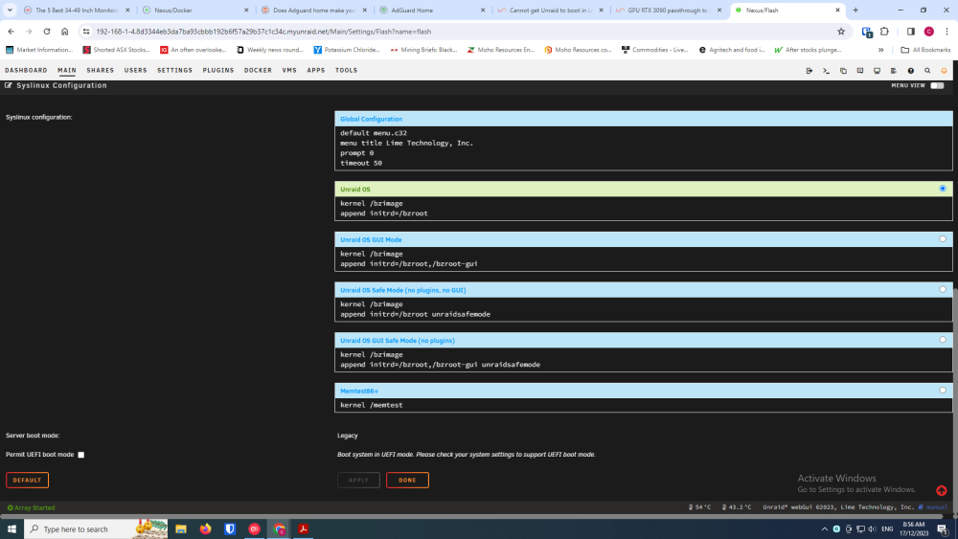Go to browser home page
Viewport: 958px width, 539px height.
[65, 32]
